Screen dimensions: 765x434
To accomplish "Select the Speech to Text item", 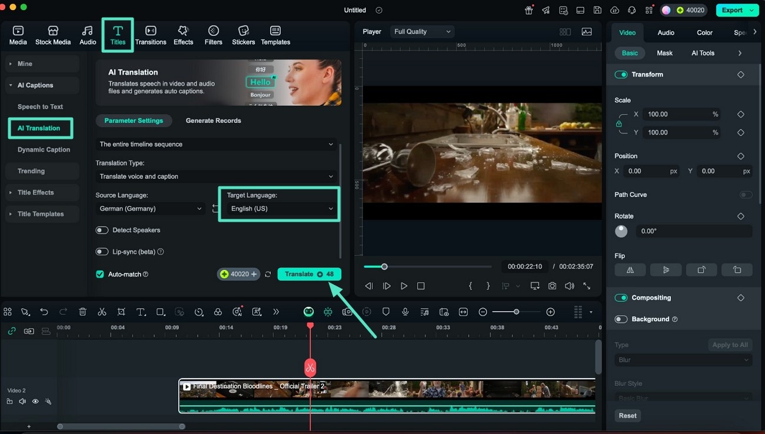I will tap(40, 107).
